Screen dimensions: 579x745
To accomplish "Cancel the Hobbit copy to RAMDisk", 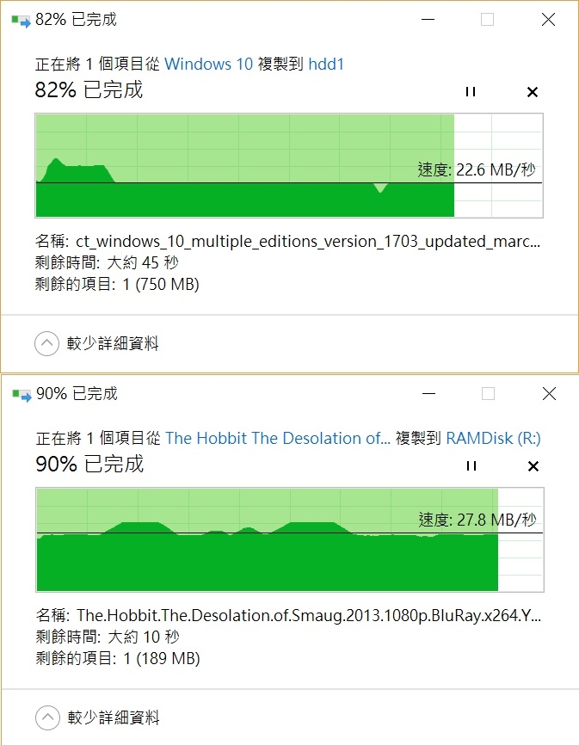I will (x=533, y=466).
